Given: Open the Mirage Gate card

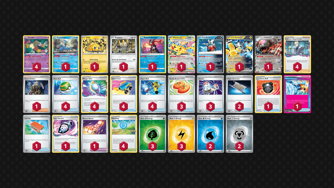Looking at the screenshot, I should [94, 94].
